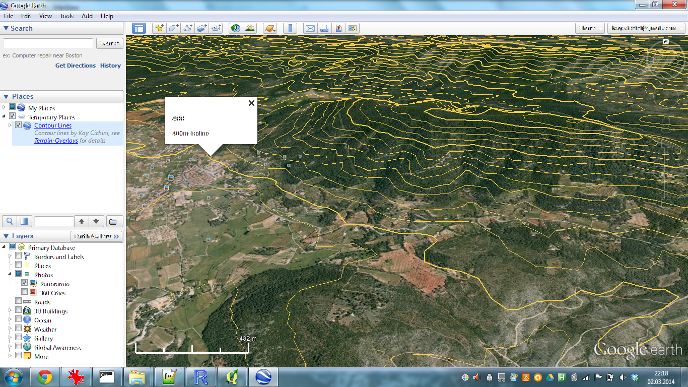
Task: Open the Tools menu
Action: pos(66,16)
